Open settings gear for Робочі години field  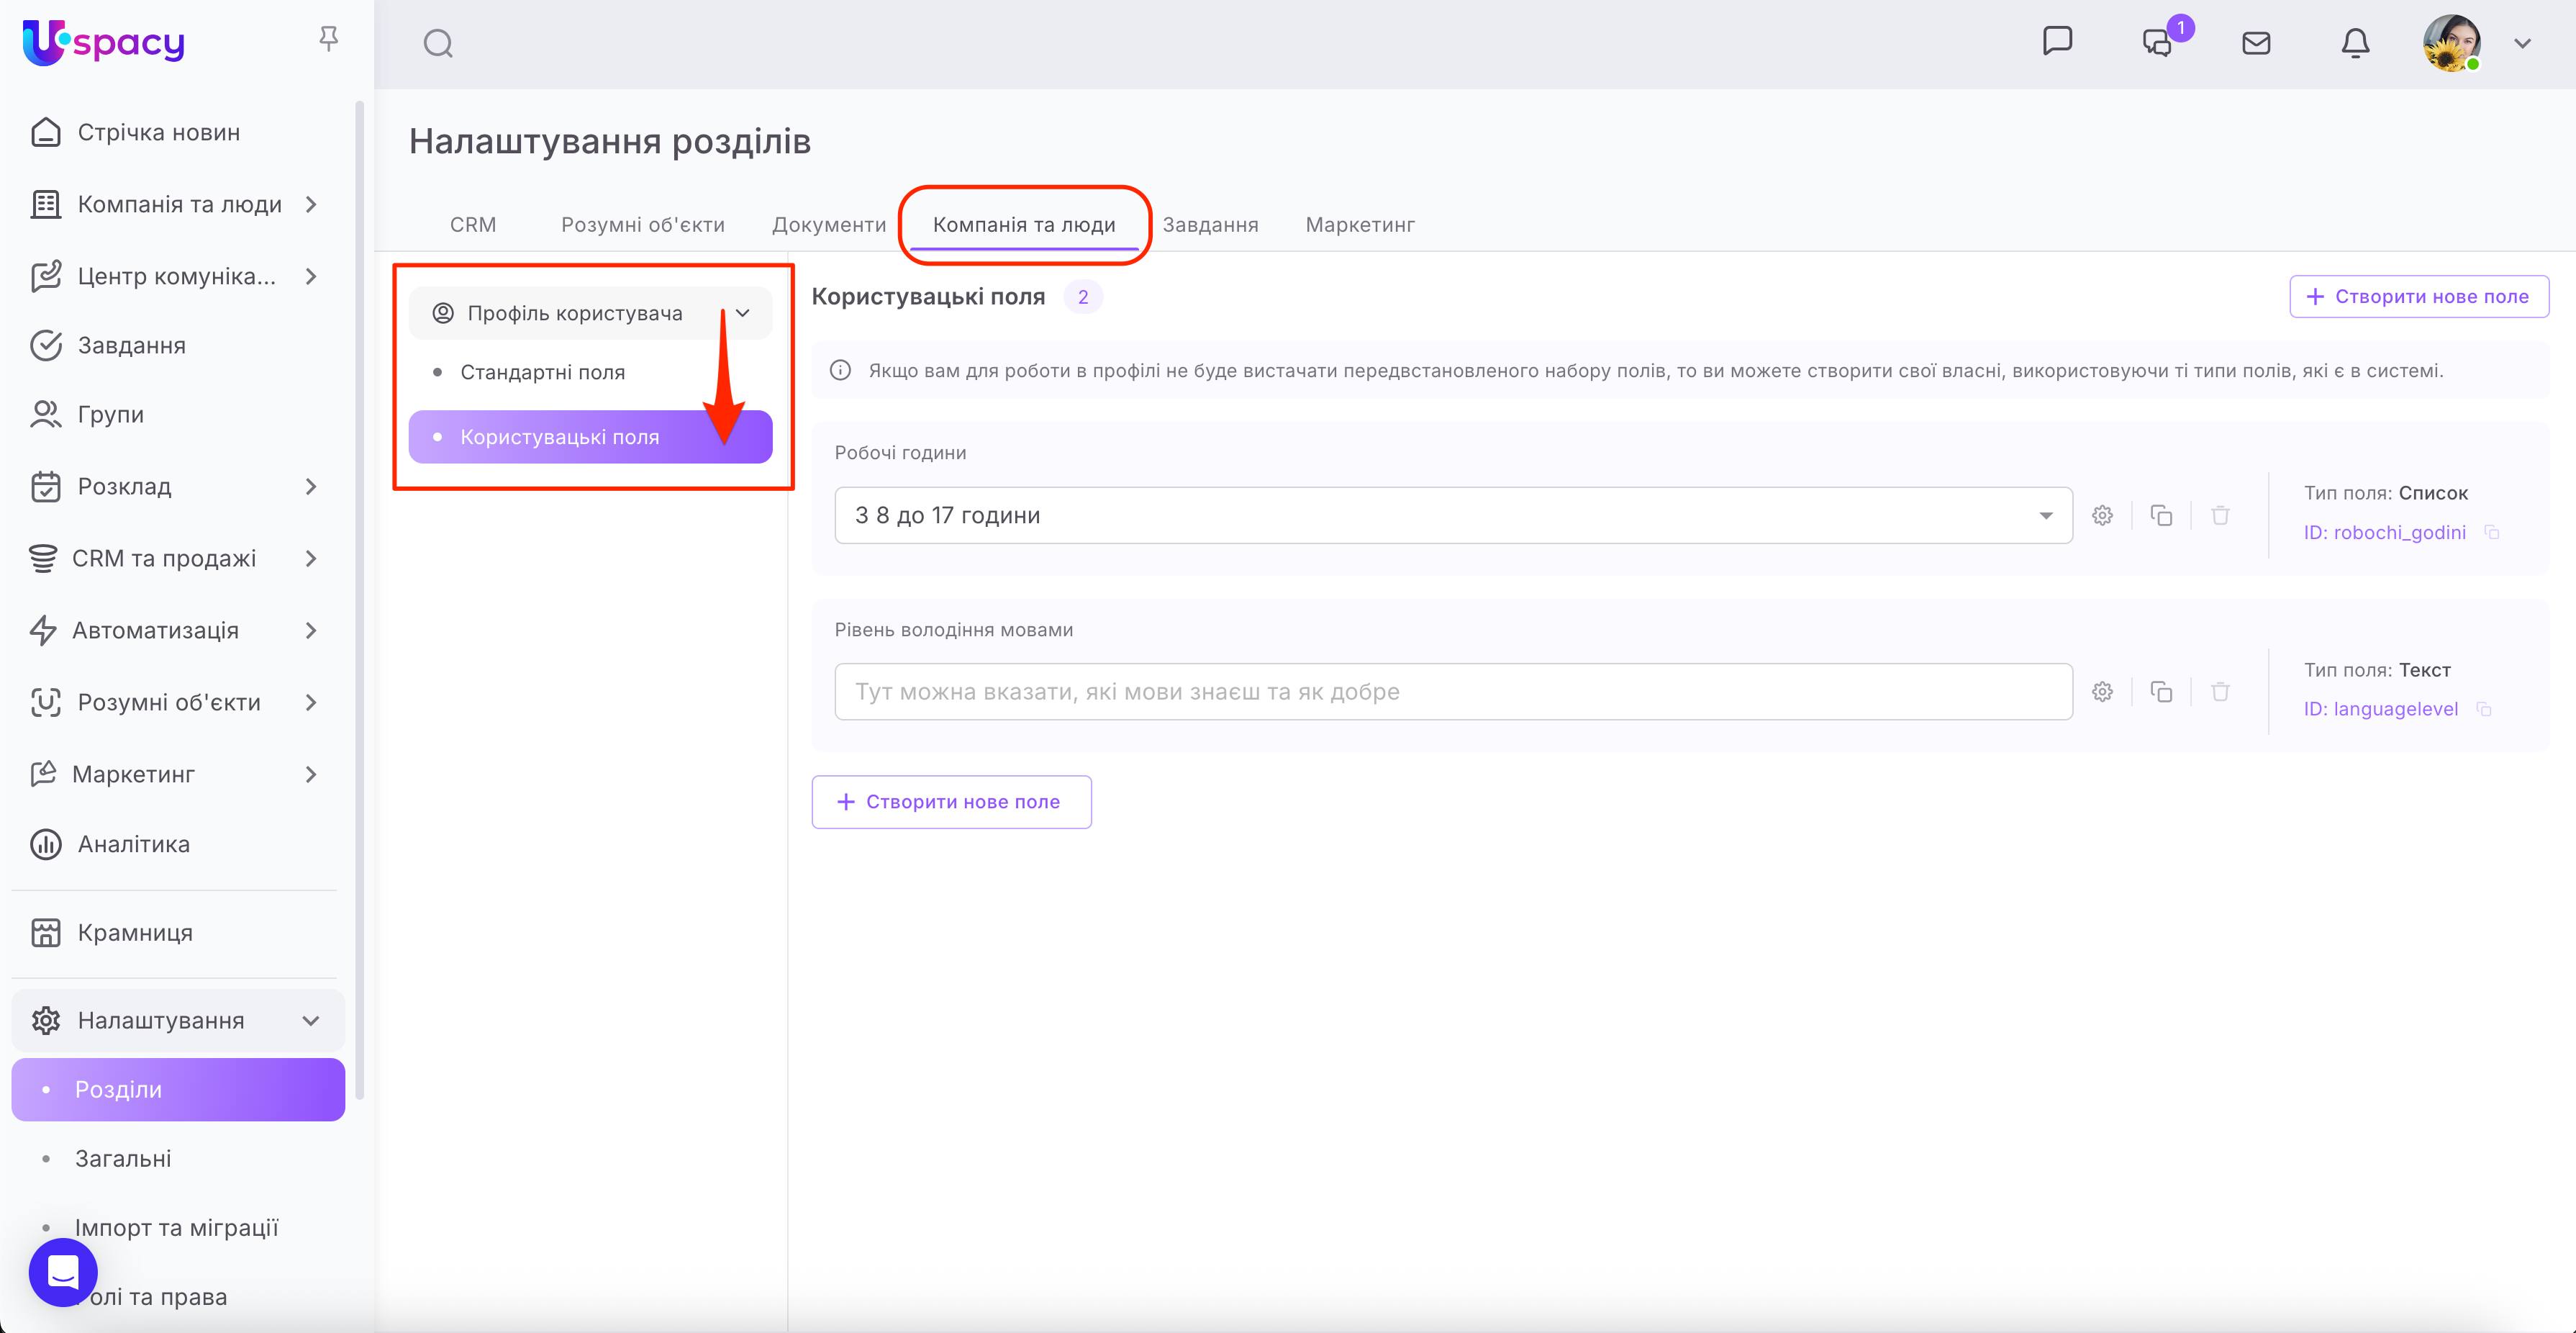(x=2102, y=516)
